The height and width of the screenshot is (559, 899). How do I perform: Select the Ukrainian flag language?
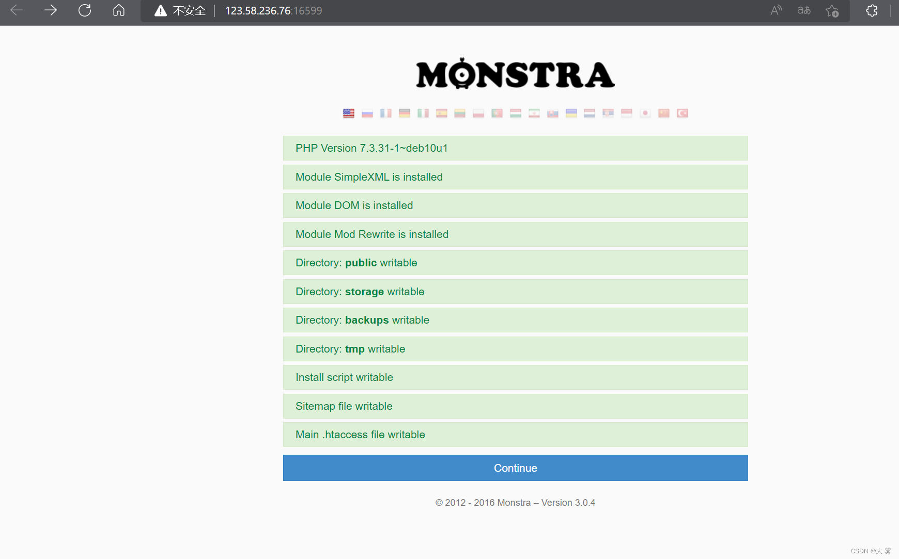(x=571, y=113)
